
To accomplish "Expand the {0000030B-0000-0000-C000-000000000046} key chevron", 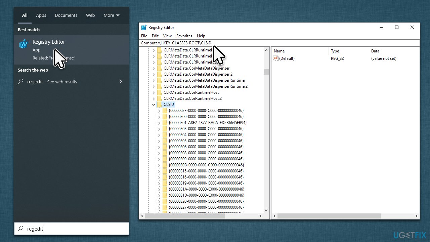I will click(x=159, y=165).
